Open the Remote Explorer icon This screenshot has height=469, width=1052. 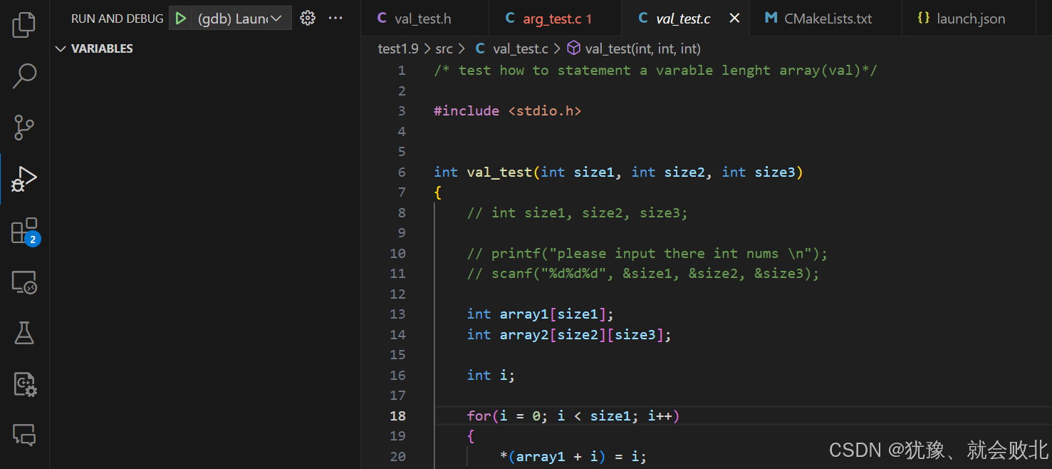[24, 282]
